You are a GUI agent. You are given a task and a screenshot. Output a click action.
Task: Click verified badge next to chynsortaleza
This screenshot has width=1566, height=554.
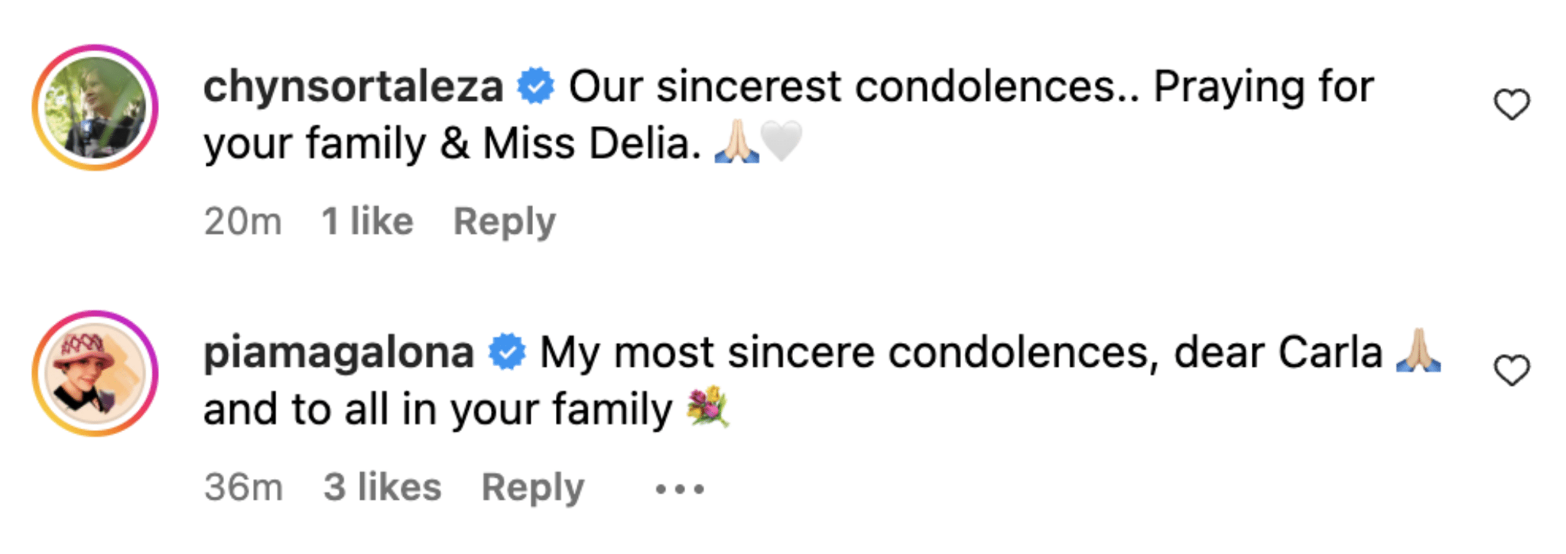point(535,86)
